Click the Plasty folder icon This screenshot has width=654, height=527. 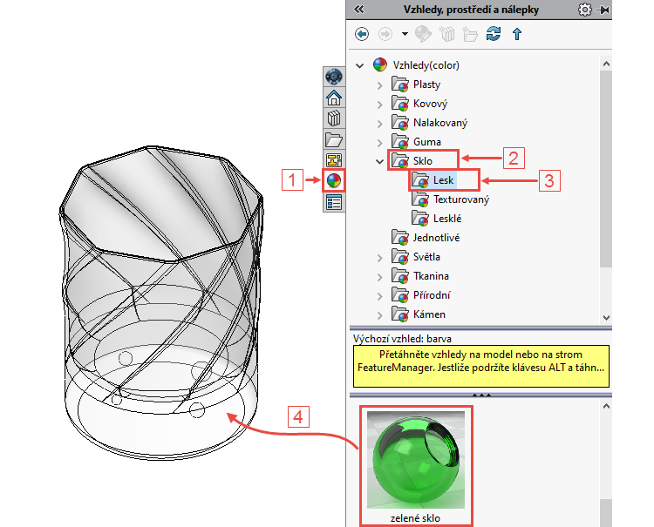pos(400,84)
